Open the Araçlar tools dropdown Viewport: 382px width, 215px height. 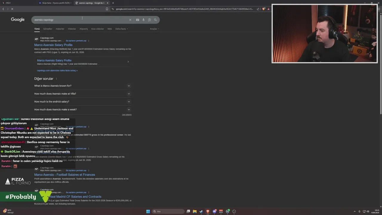coord(154,29)
